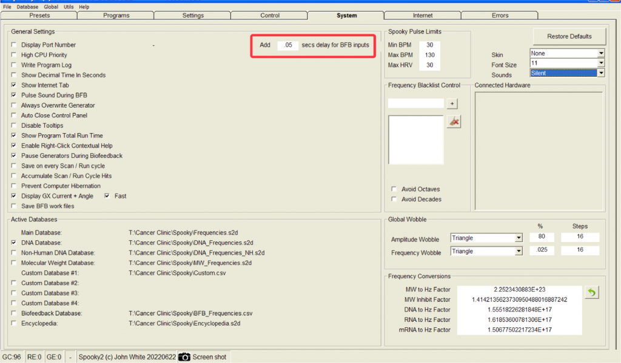Click the green reset conversions arrow icon
Image resolution: width=621 pixels, height=363 pixels.
pos(592,293)
